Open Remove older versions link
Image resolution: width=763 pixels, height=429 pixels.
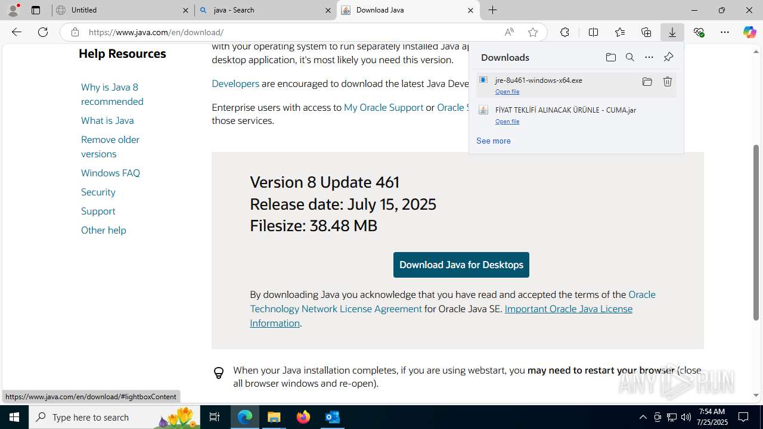110,147
